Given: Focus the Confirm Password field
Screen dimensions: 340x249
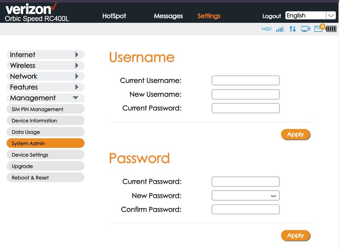Looking at the screenshot, I should click(245, 209).
